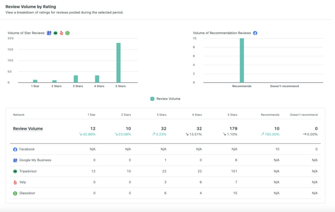
Task: Sort by the Network column header
Action: click(19, 115)
